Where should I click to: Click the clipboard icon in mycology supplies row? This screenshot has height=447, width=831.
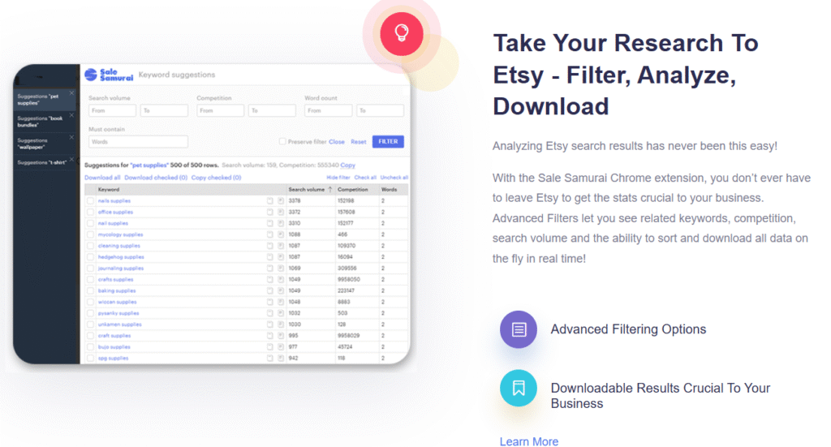(269, 234)
